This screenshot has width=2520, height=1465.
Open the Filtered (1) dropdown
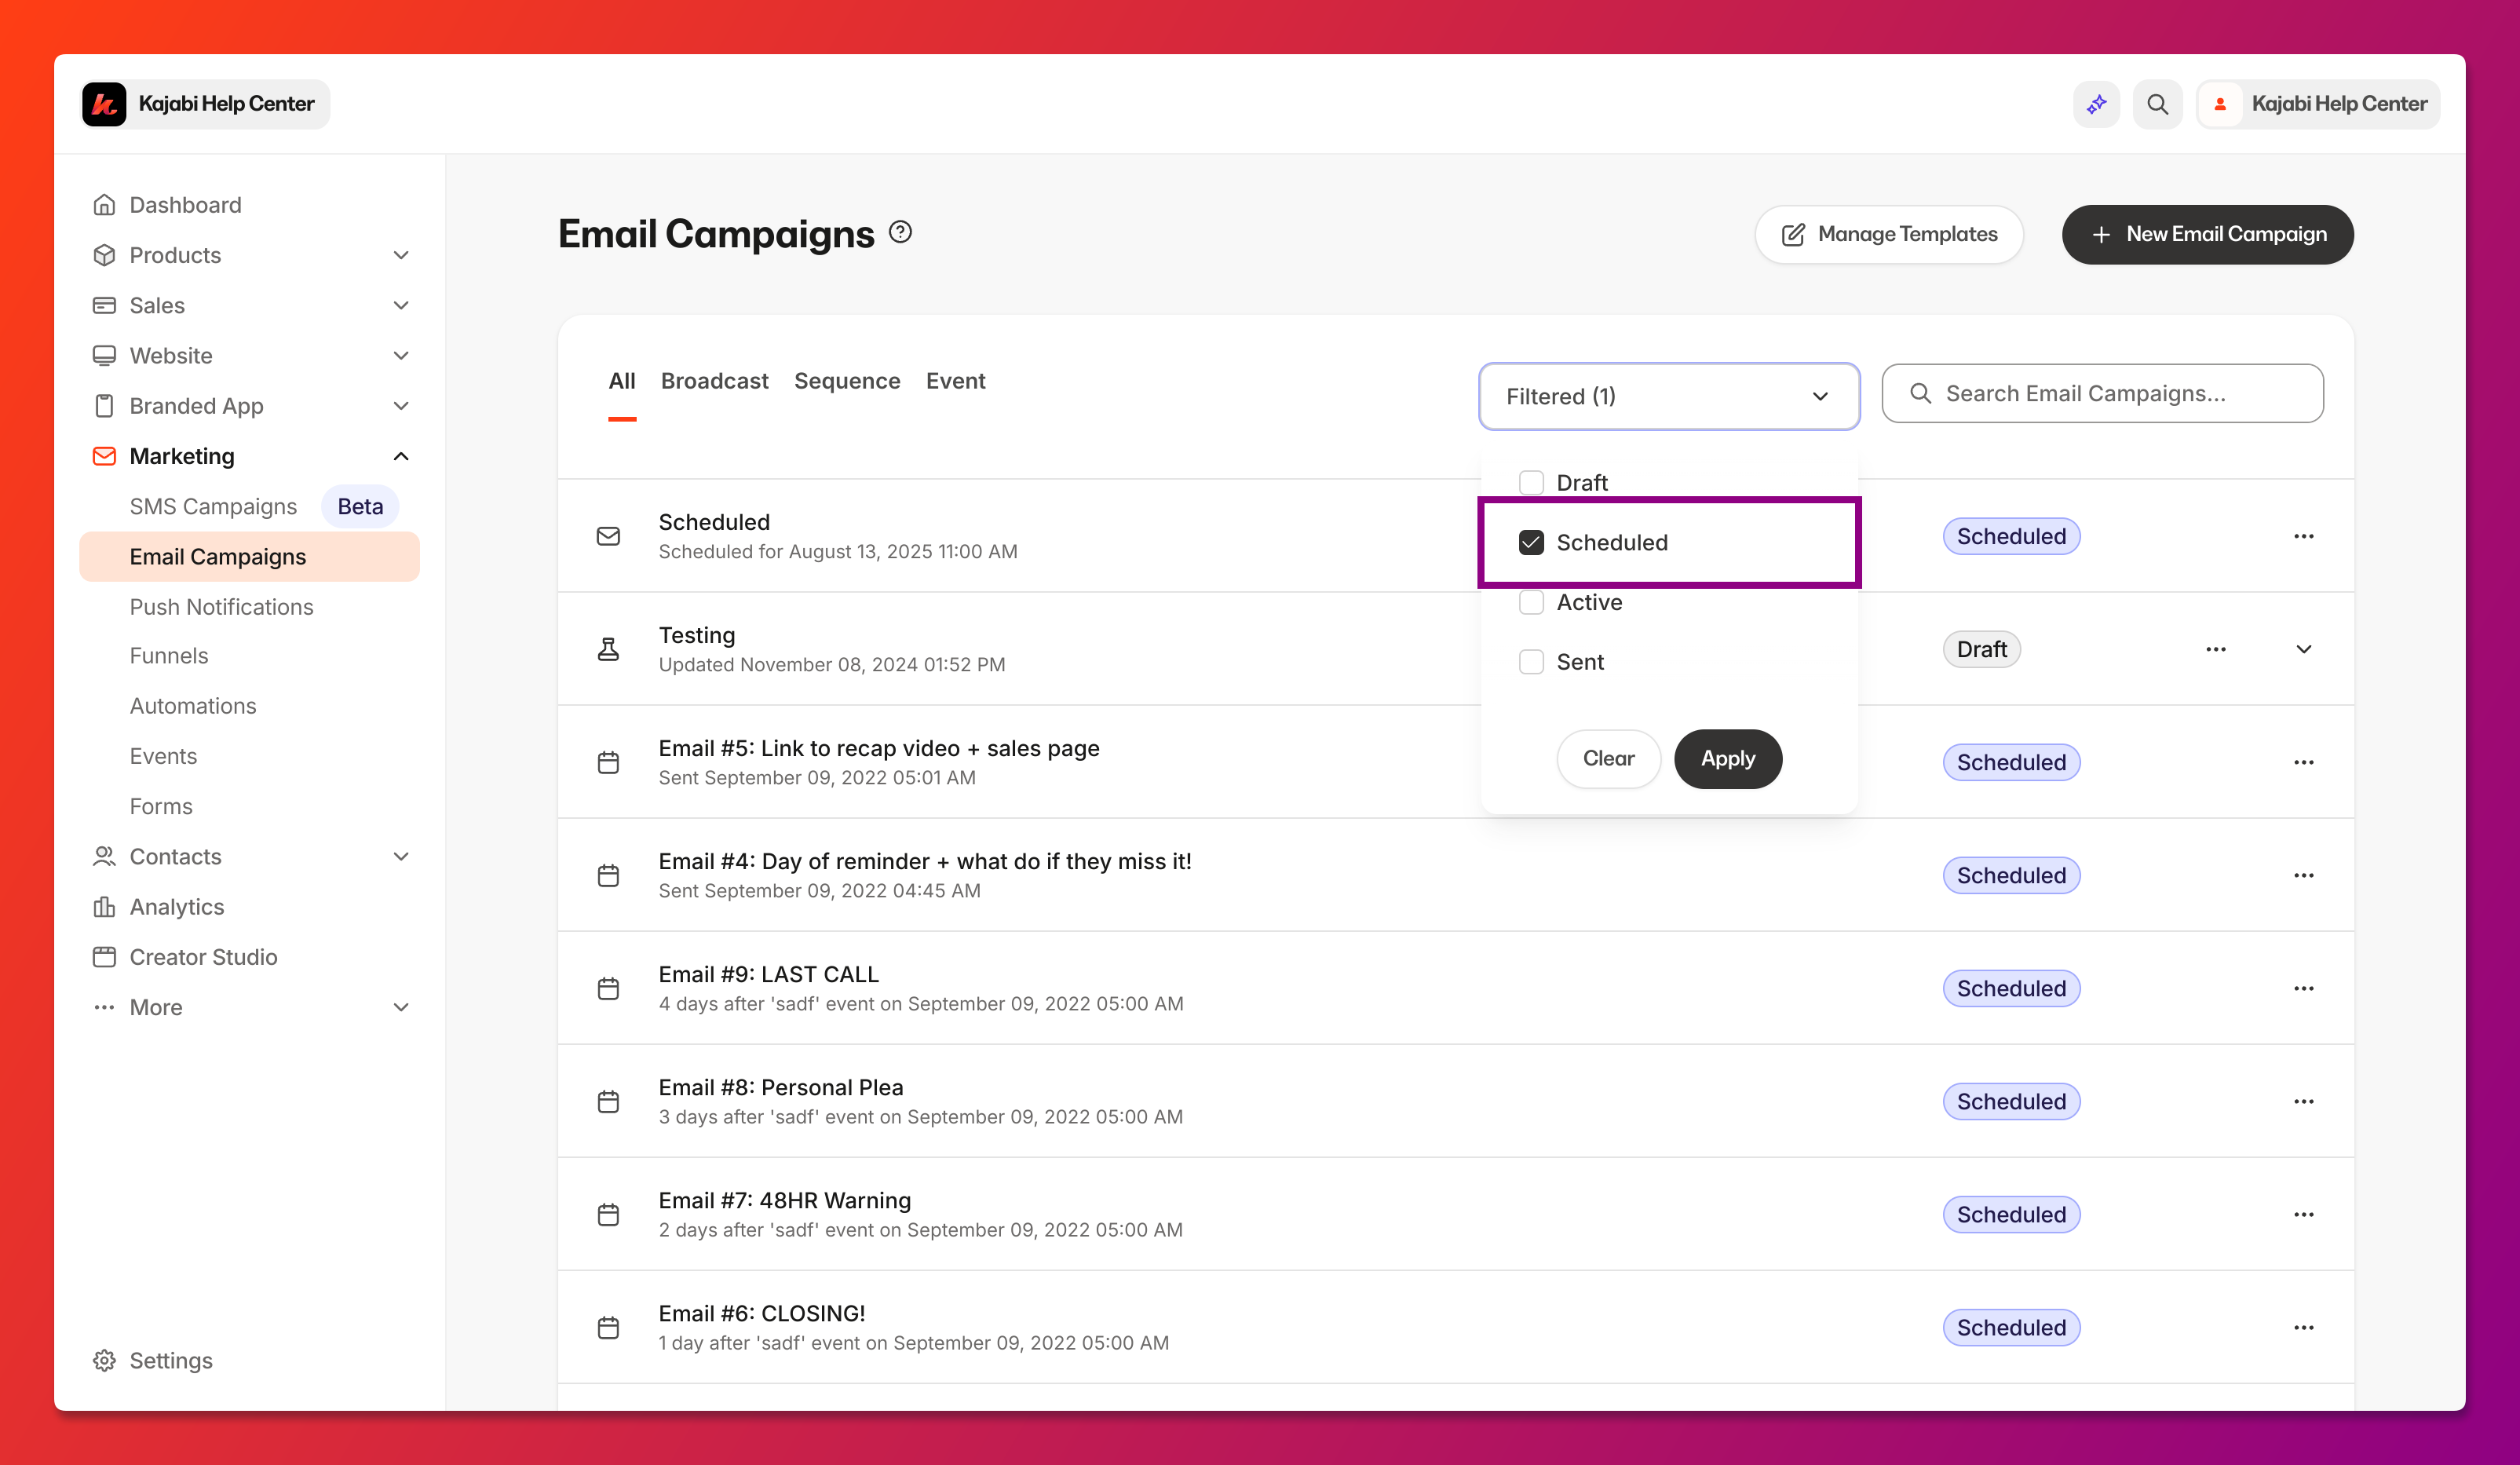pyautogui.click(x=1669, y=396)
